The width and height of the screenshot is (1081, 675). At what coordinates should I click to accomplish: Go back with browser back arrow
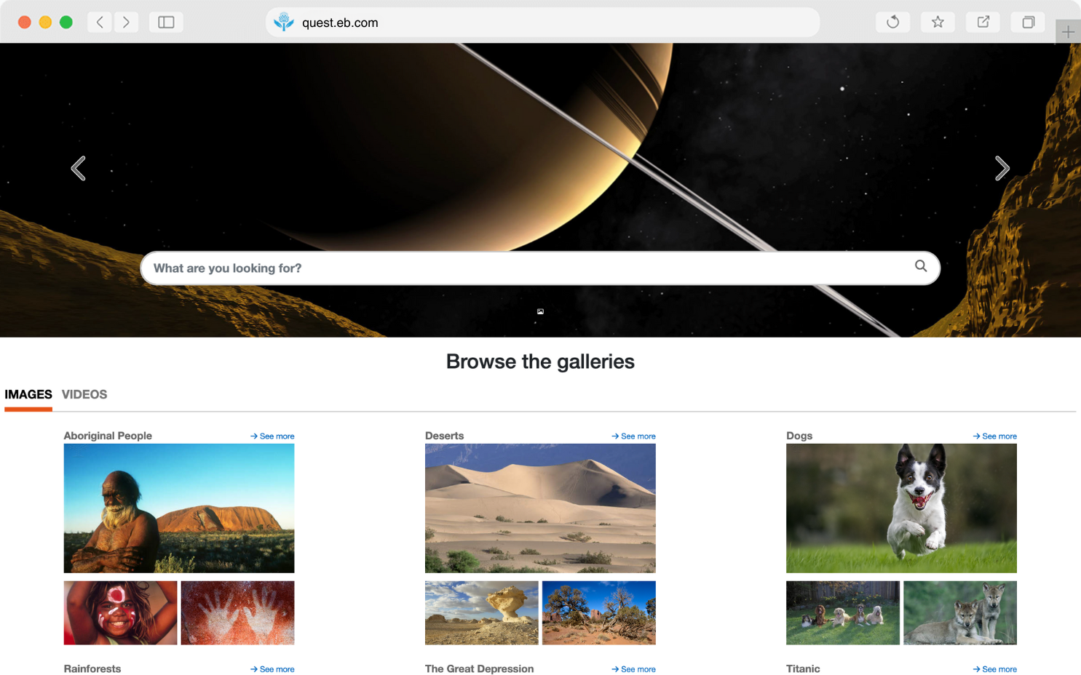pyautogui.click(x=100, y=22)
